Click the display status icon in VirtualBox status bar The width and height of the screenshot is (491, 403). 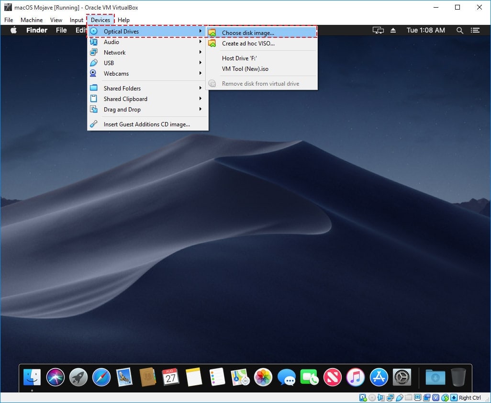417,398
